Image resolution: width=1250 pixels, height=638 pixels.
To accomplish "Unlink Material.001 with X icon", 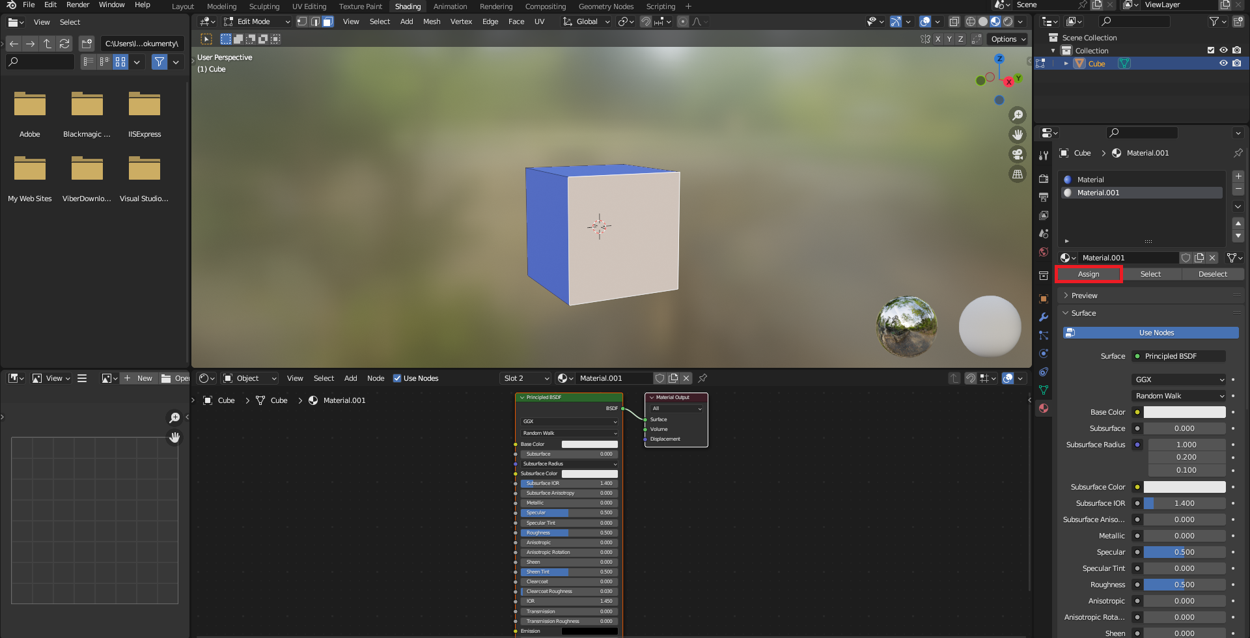I will pos(1212,258).
